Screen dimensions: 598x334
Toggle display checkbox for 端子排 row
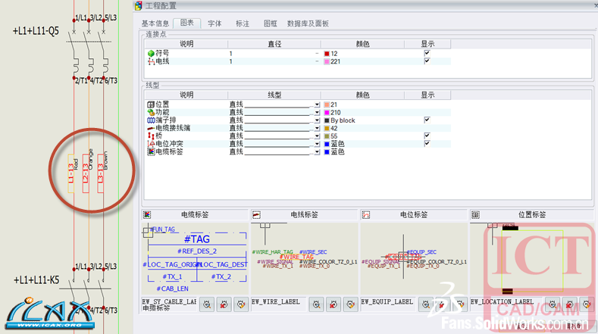pyautogui.click(x=427, y=120)
